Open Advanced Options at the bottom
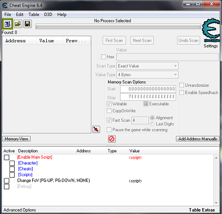 tap(19, 210)
